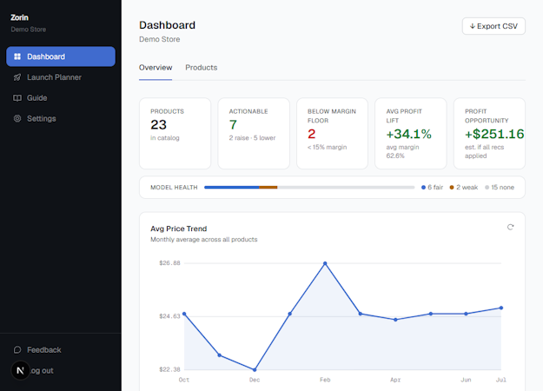Open the Profit Opportunity card

[x=489, y=133]
